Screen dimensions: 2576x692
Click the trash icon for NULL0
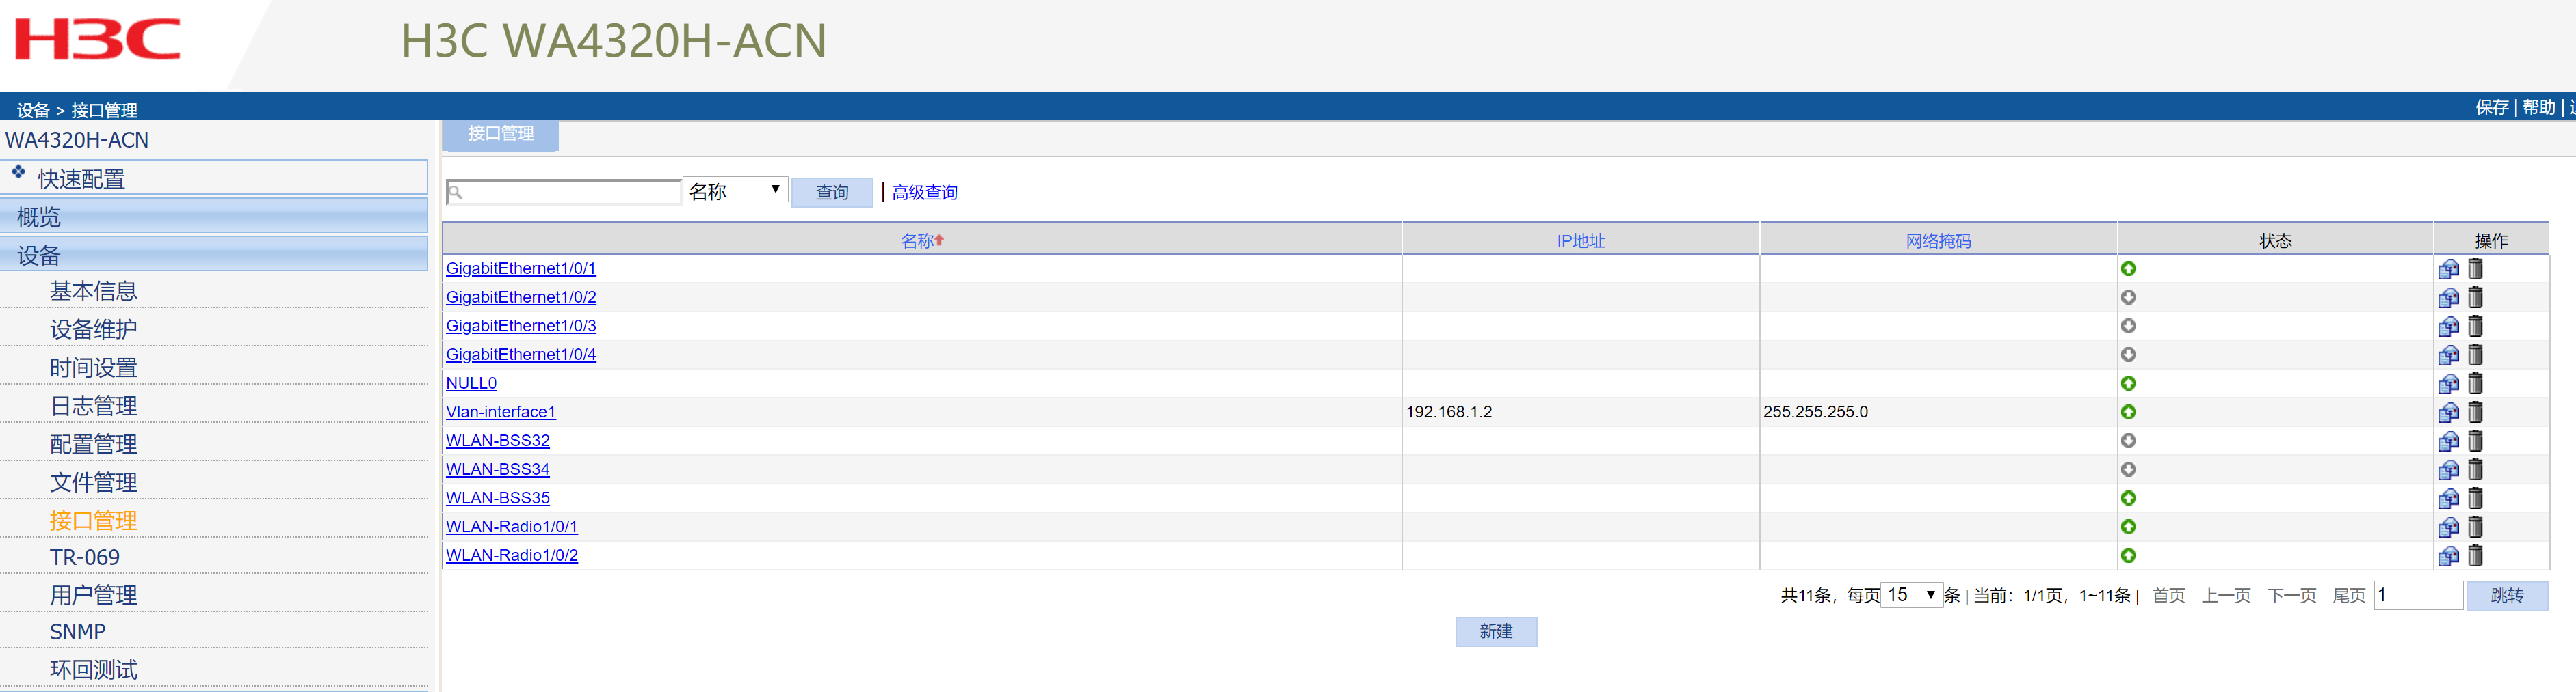[x=2475, y=383]
